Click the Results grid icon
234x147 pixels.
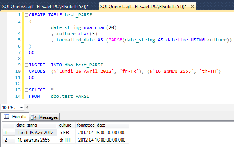[x=7, y=117]
